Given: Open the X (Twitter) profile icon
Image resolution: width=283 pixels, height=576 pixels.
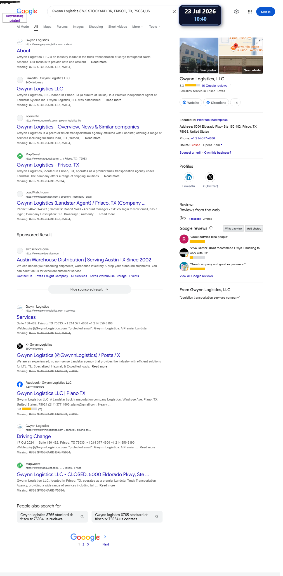Looking at the screenshot, I should [210, 177].
